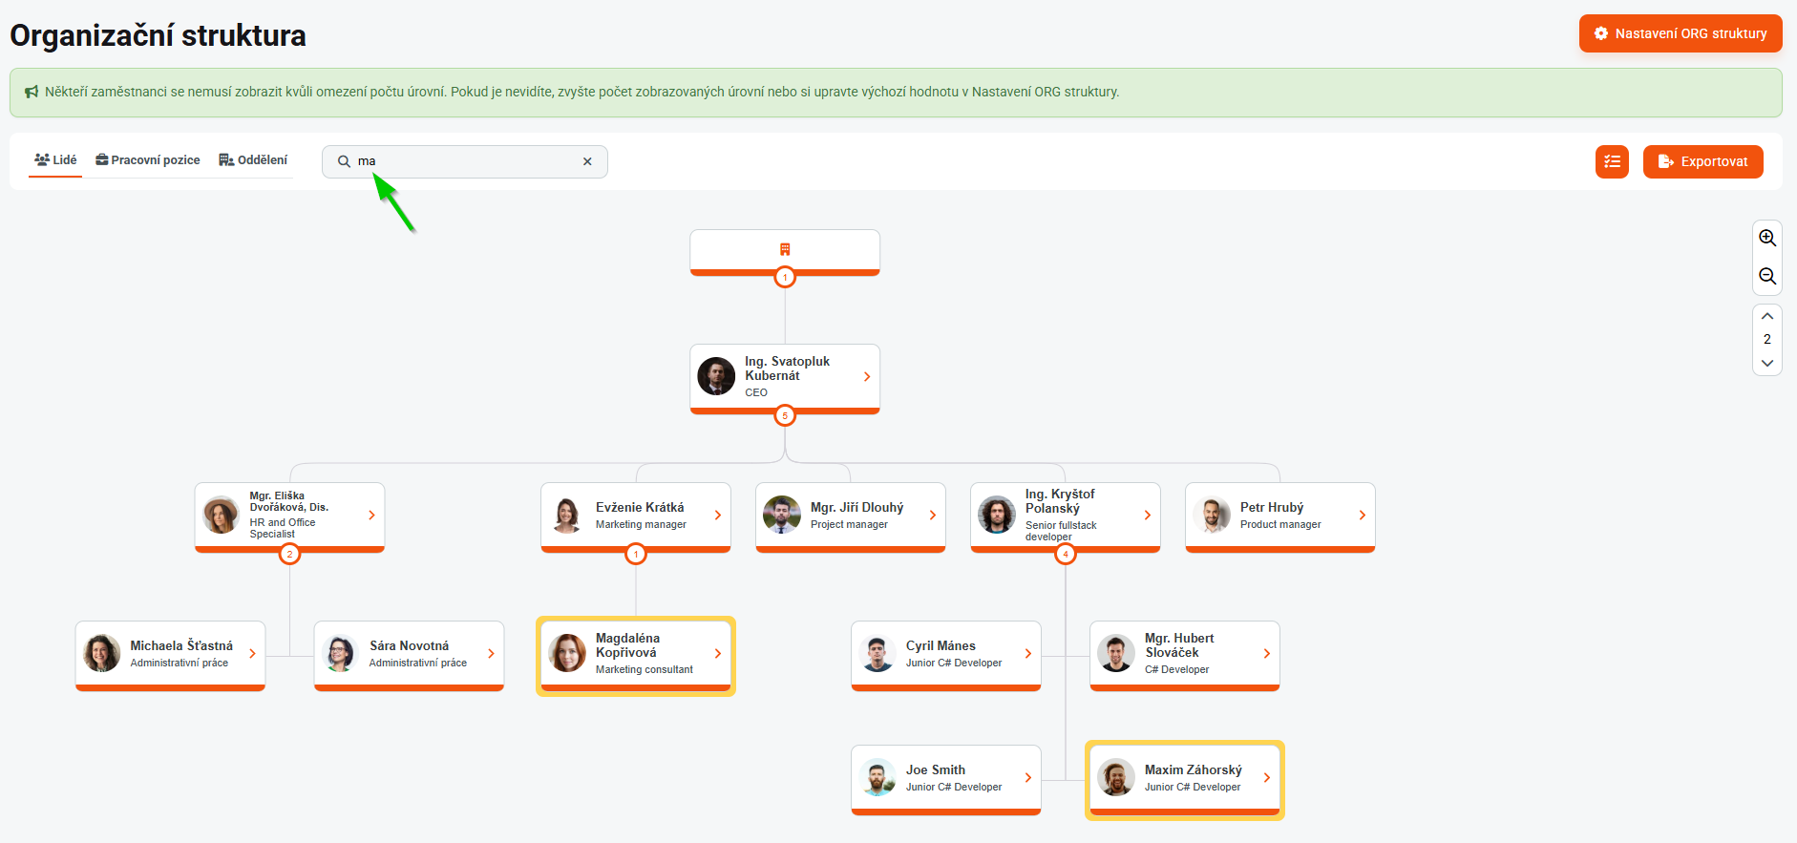Decrease displayed levels with down arrow

point(1767,363)
